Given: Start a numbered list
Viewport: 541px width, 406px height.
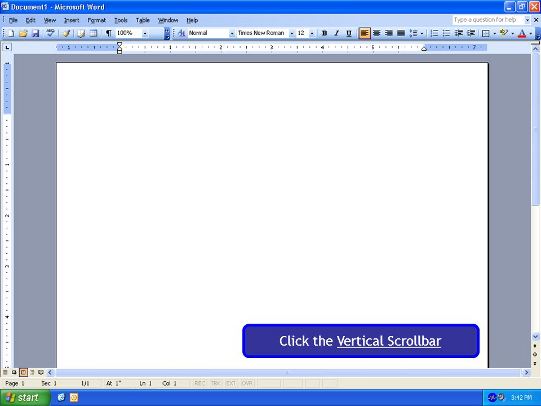Looking at the screenshot, I should pos(434,33).
